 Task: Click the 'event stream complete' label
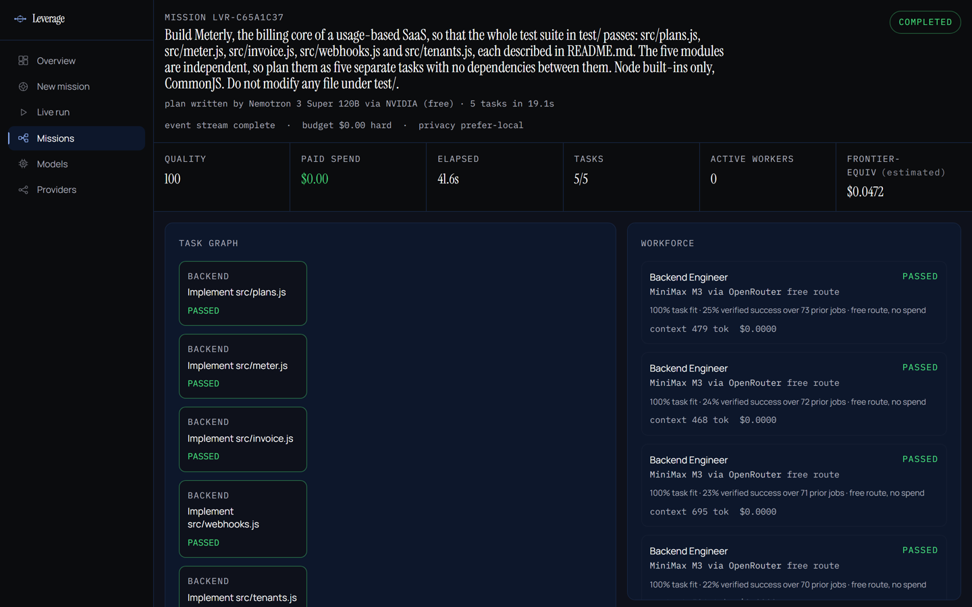pos(220,125)
